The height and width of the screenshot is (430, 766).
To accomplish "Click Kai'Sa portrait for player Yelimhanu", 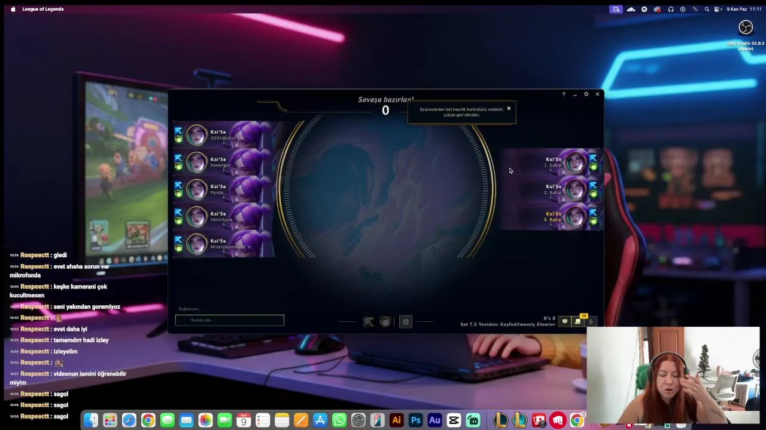I will [196, 217].
